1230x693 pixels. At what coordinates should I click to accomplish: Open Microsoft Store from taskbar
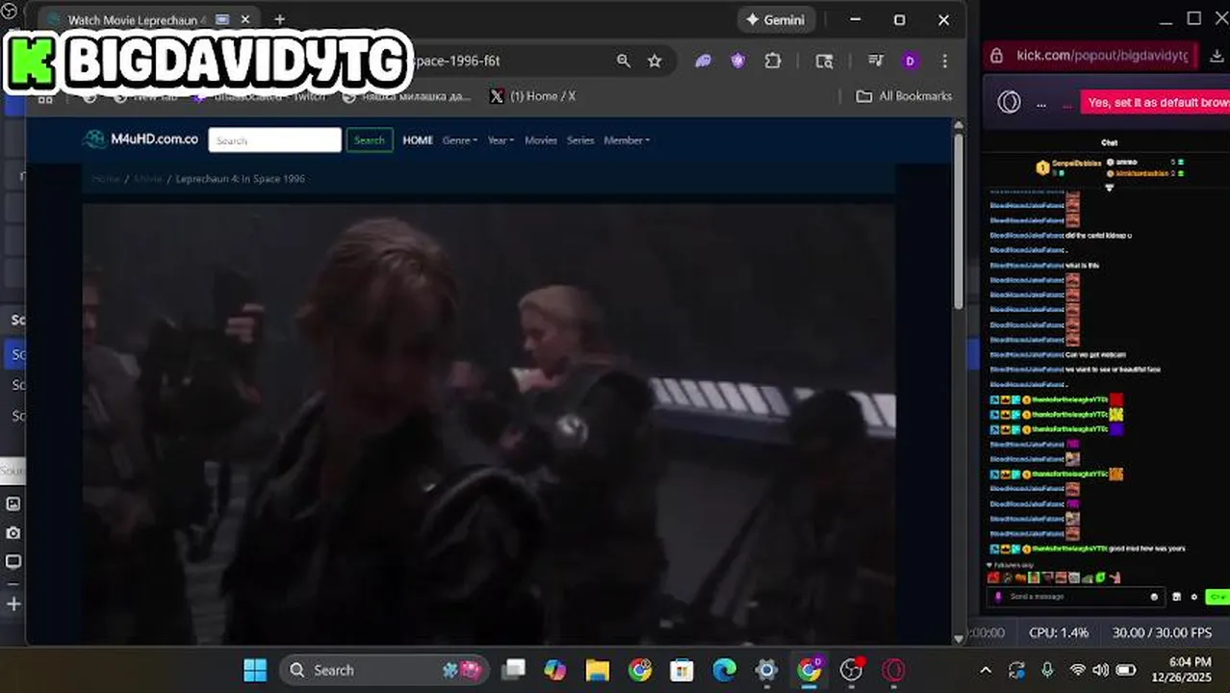pos(681,670)
